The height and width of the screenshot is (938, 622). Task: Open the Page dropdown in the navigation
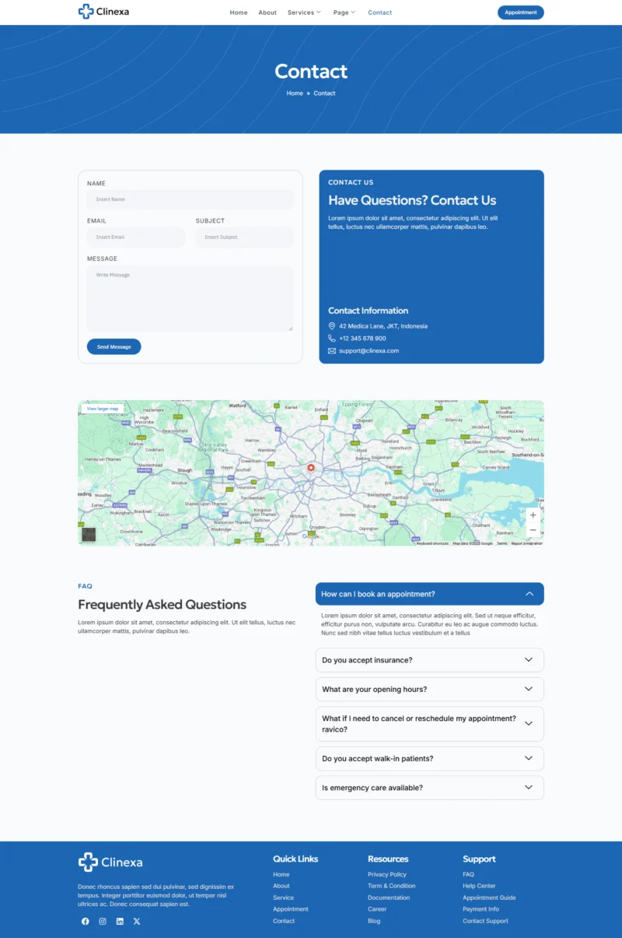pos(344,12)
